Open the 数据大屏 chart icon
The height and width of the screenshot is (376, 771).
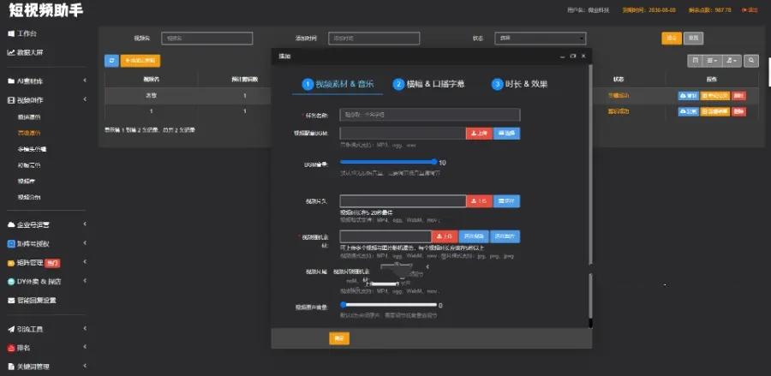[x=11, y=52]
